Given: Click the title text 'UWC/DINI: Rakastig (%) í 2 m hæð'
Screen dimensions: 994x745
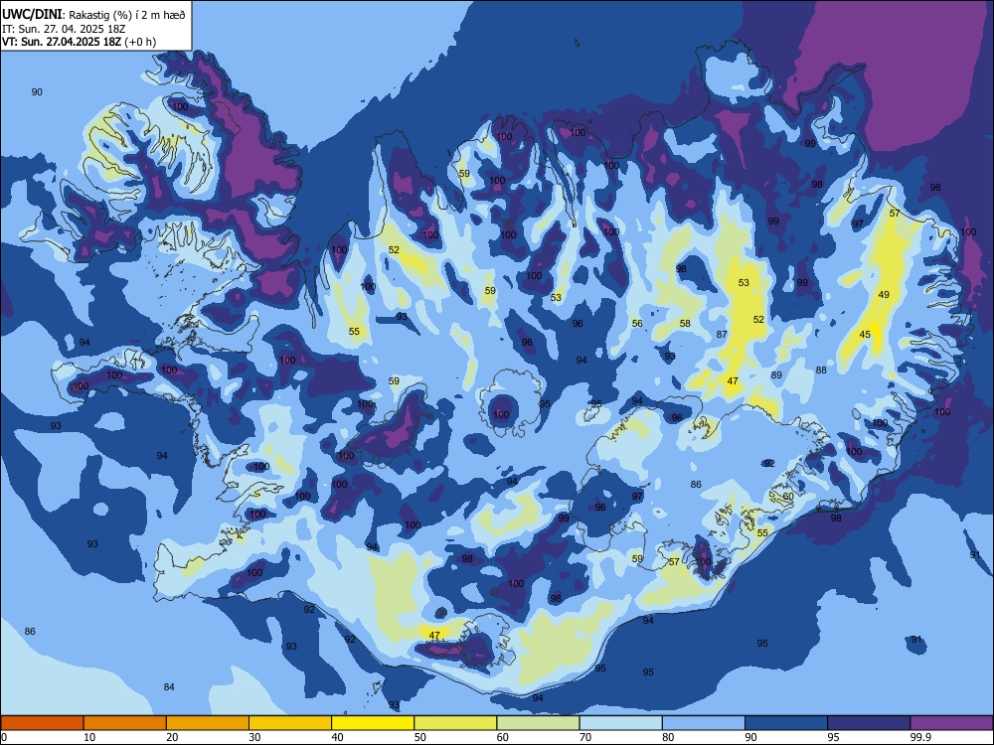Looking at the screenshot, I should click(93, 14).
